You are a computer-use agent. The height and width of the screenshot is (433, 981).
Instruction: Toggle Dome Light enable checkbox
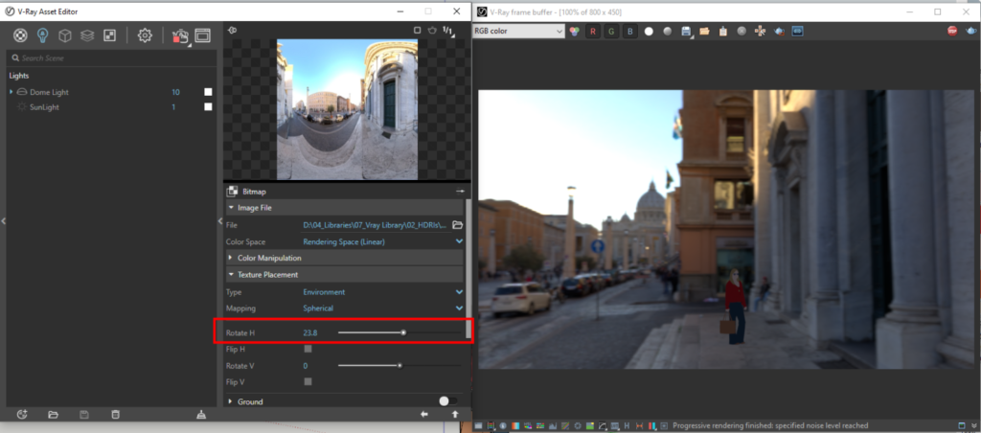[x=208, y=92]
